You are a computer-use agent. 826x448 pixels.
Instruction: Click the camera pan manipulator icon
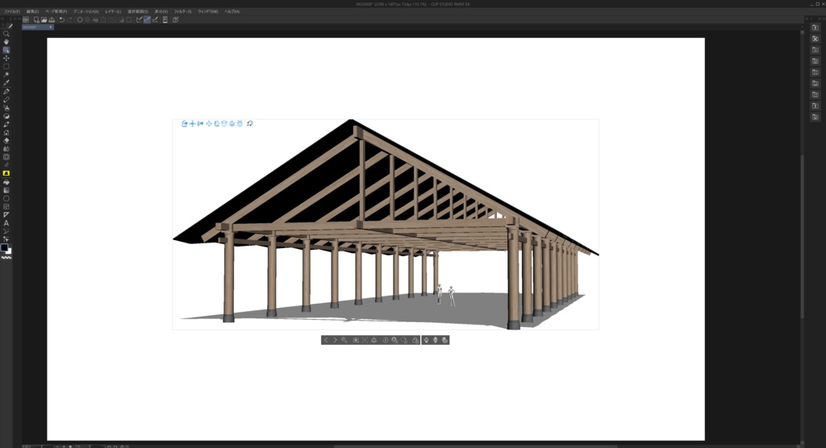(192, 124)
